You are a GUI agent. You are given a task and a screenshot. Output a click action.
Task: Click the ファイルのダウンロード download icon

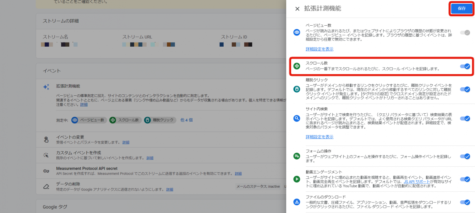[297, 202]
